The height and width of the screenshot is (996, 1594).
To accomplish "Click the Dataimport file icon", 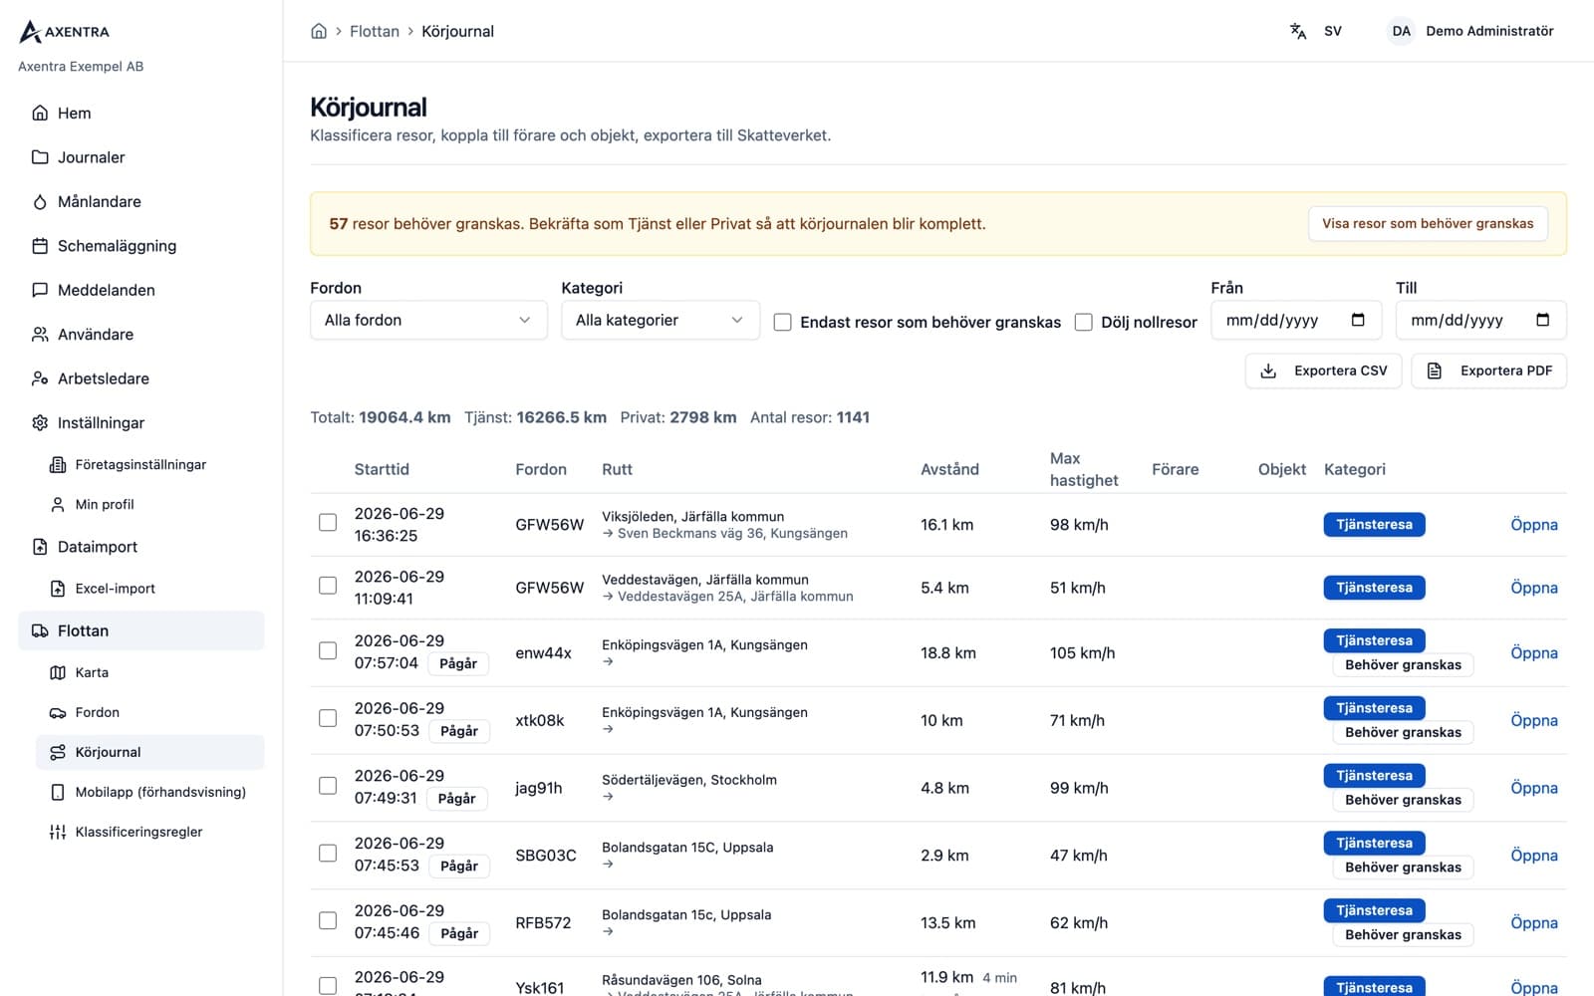I will point(40,547).
